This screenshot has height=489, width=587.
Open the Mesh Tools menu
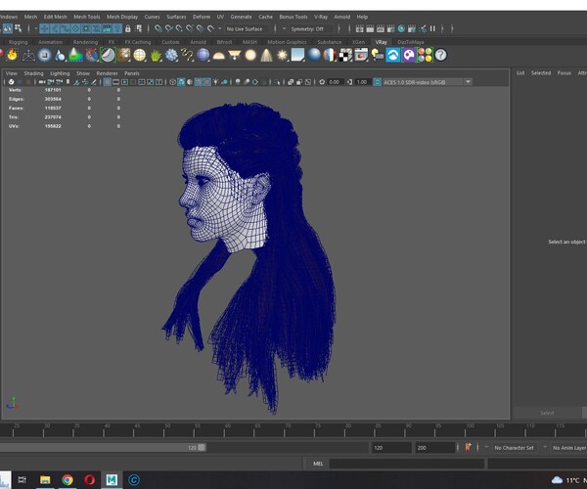click(87, 17)
